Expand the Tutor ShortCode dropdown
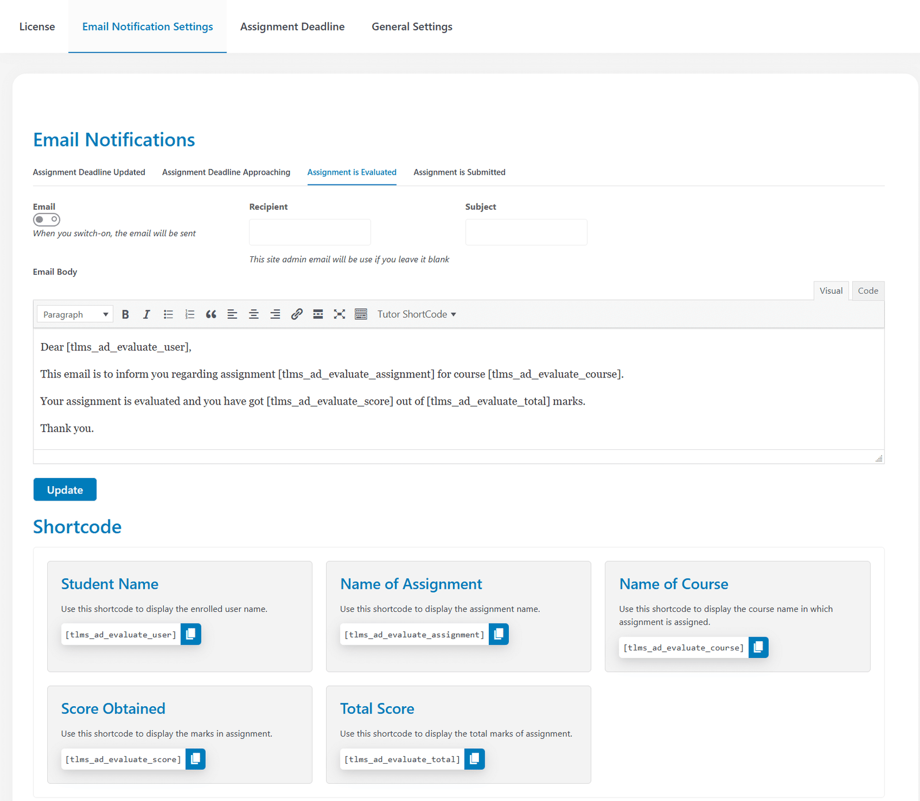Viewport: 920px width, 801px height. click(417, 314)
